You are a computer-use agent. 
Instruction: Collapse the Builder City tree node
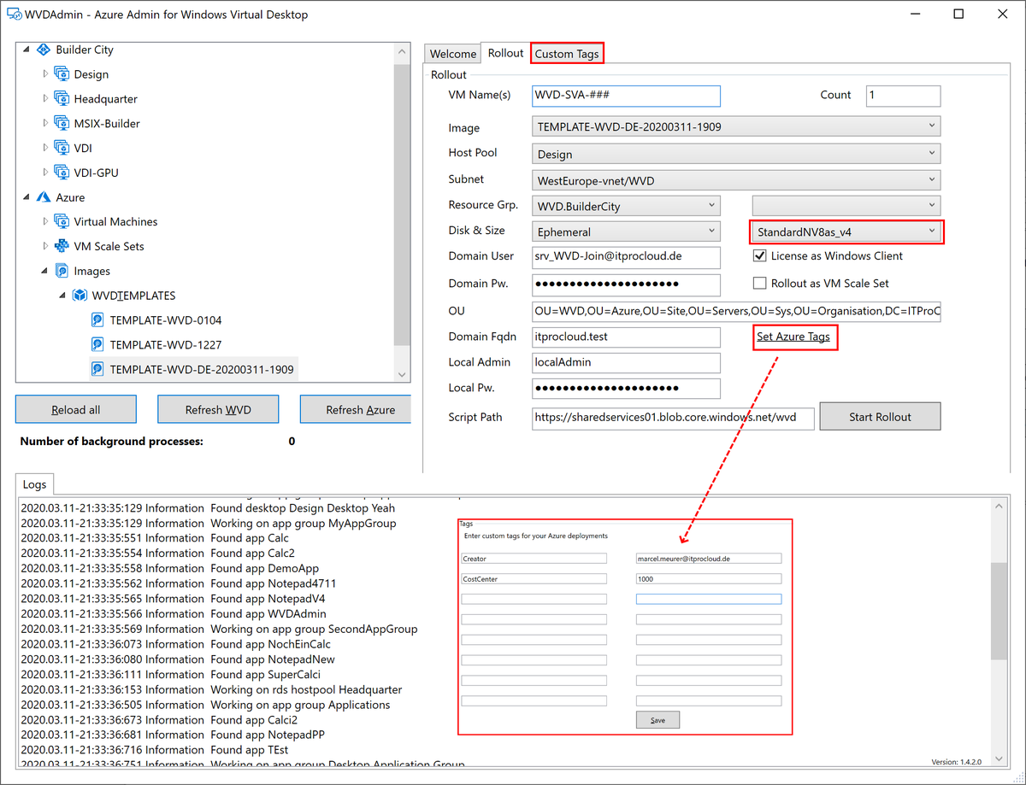click(x=27, y=50)
